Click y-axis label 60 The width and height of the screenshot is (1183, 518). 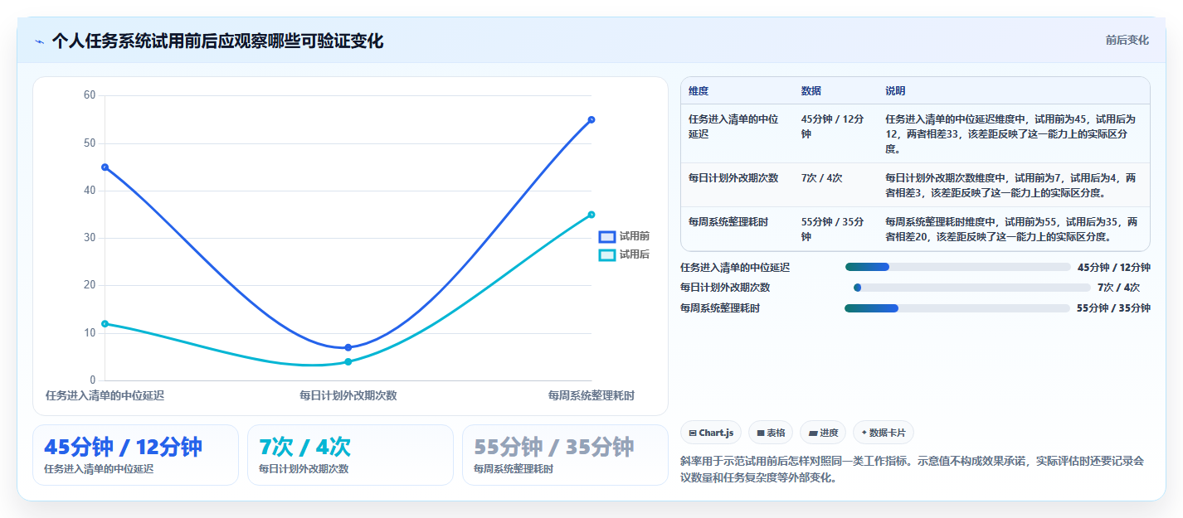coord(90,95)
